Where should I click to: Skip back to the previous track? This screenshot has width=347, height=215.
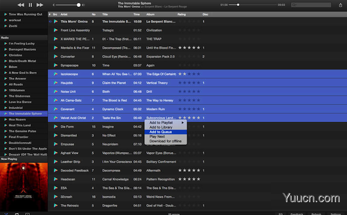pyautogui.click(x=21, y=5)
